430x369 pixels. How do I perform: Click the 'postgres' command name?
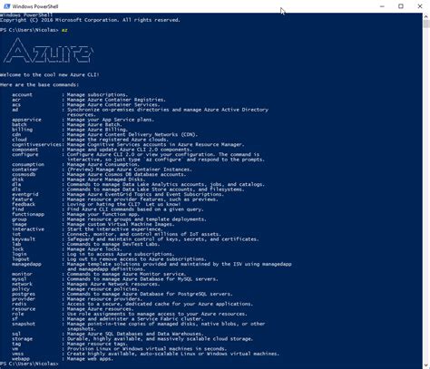click(x=24, y=294)
